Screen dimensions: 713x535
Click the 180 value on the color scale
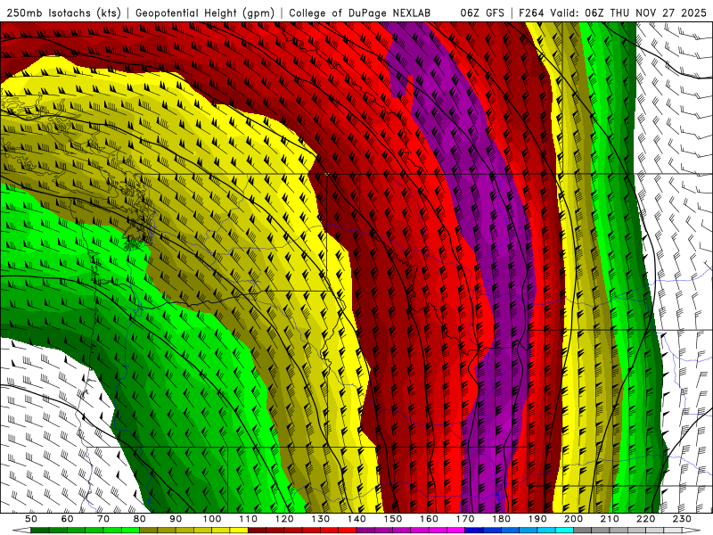pyautogui.click(x=501, y=519)
